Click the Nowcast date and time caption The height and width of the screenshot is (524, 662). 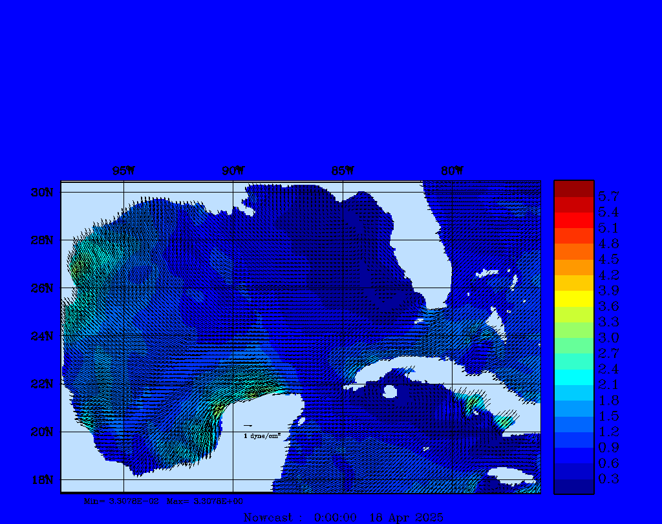[343, 518]
